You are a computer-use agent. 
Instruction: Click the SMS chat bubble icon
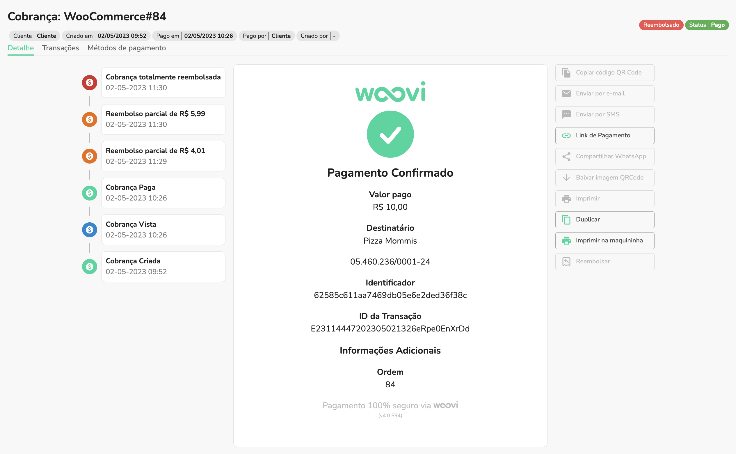tap(566, 114)
